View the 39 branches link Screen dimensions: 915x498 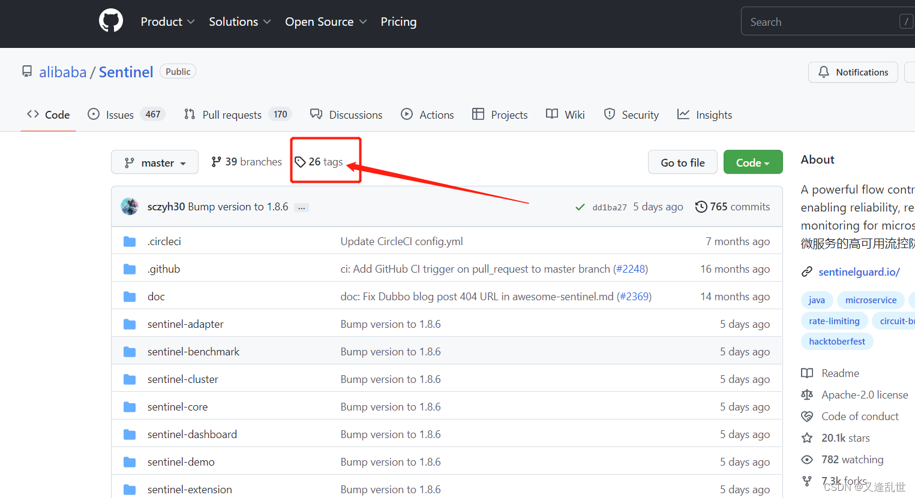pos(247,162)
